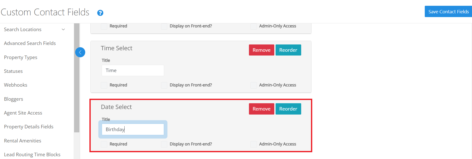This screenshot has height=159, width=472.
Task: Select Advanced Search Fields in the sidebar
Action: 30,43
